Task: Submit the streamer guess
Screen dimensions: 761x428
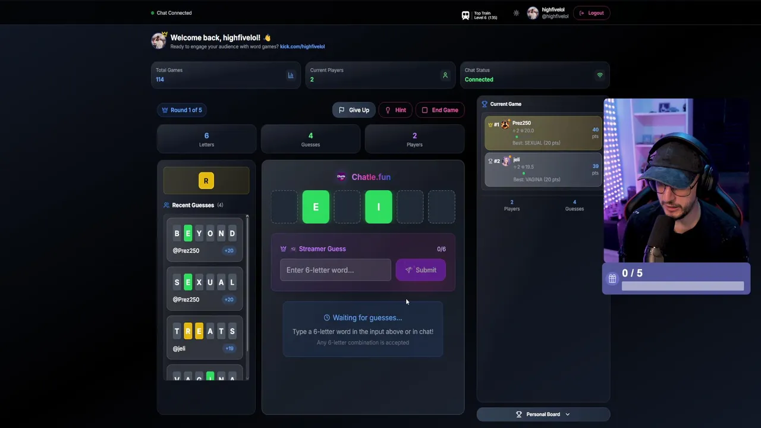Action: click(x=420, y=270)
